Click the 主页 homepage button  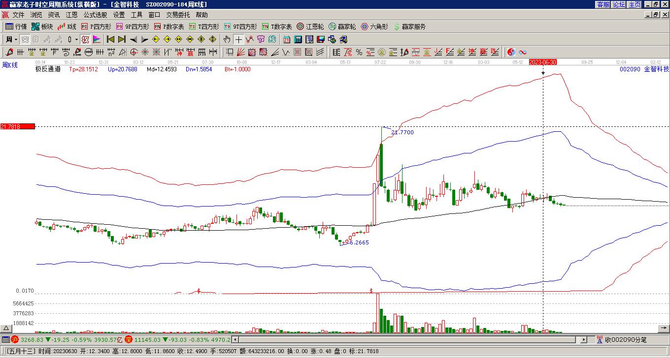point(635,4)
